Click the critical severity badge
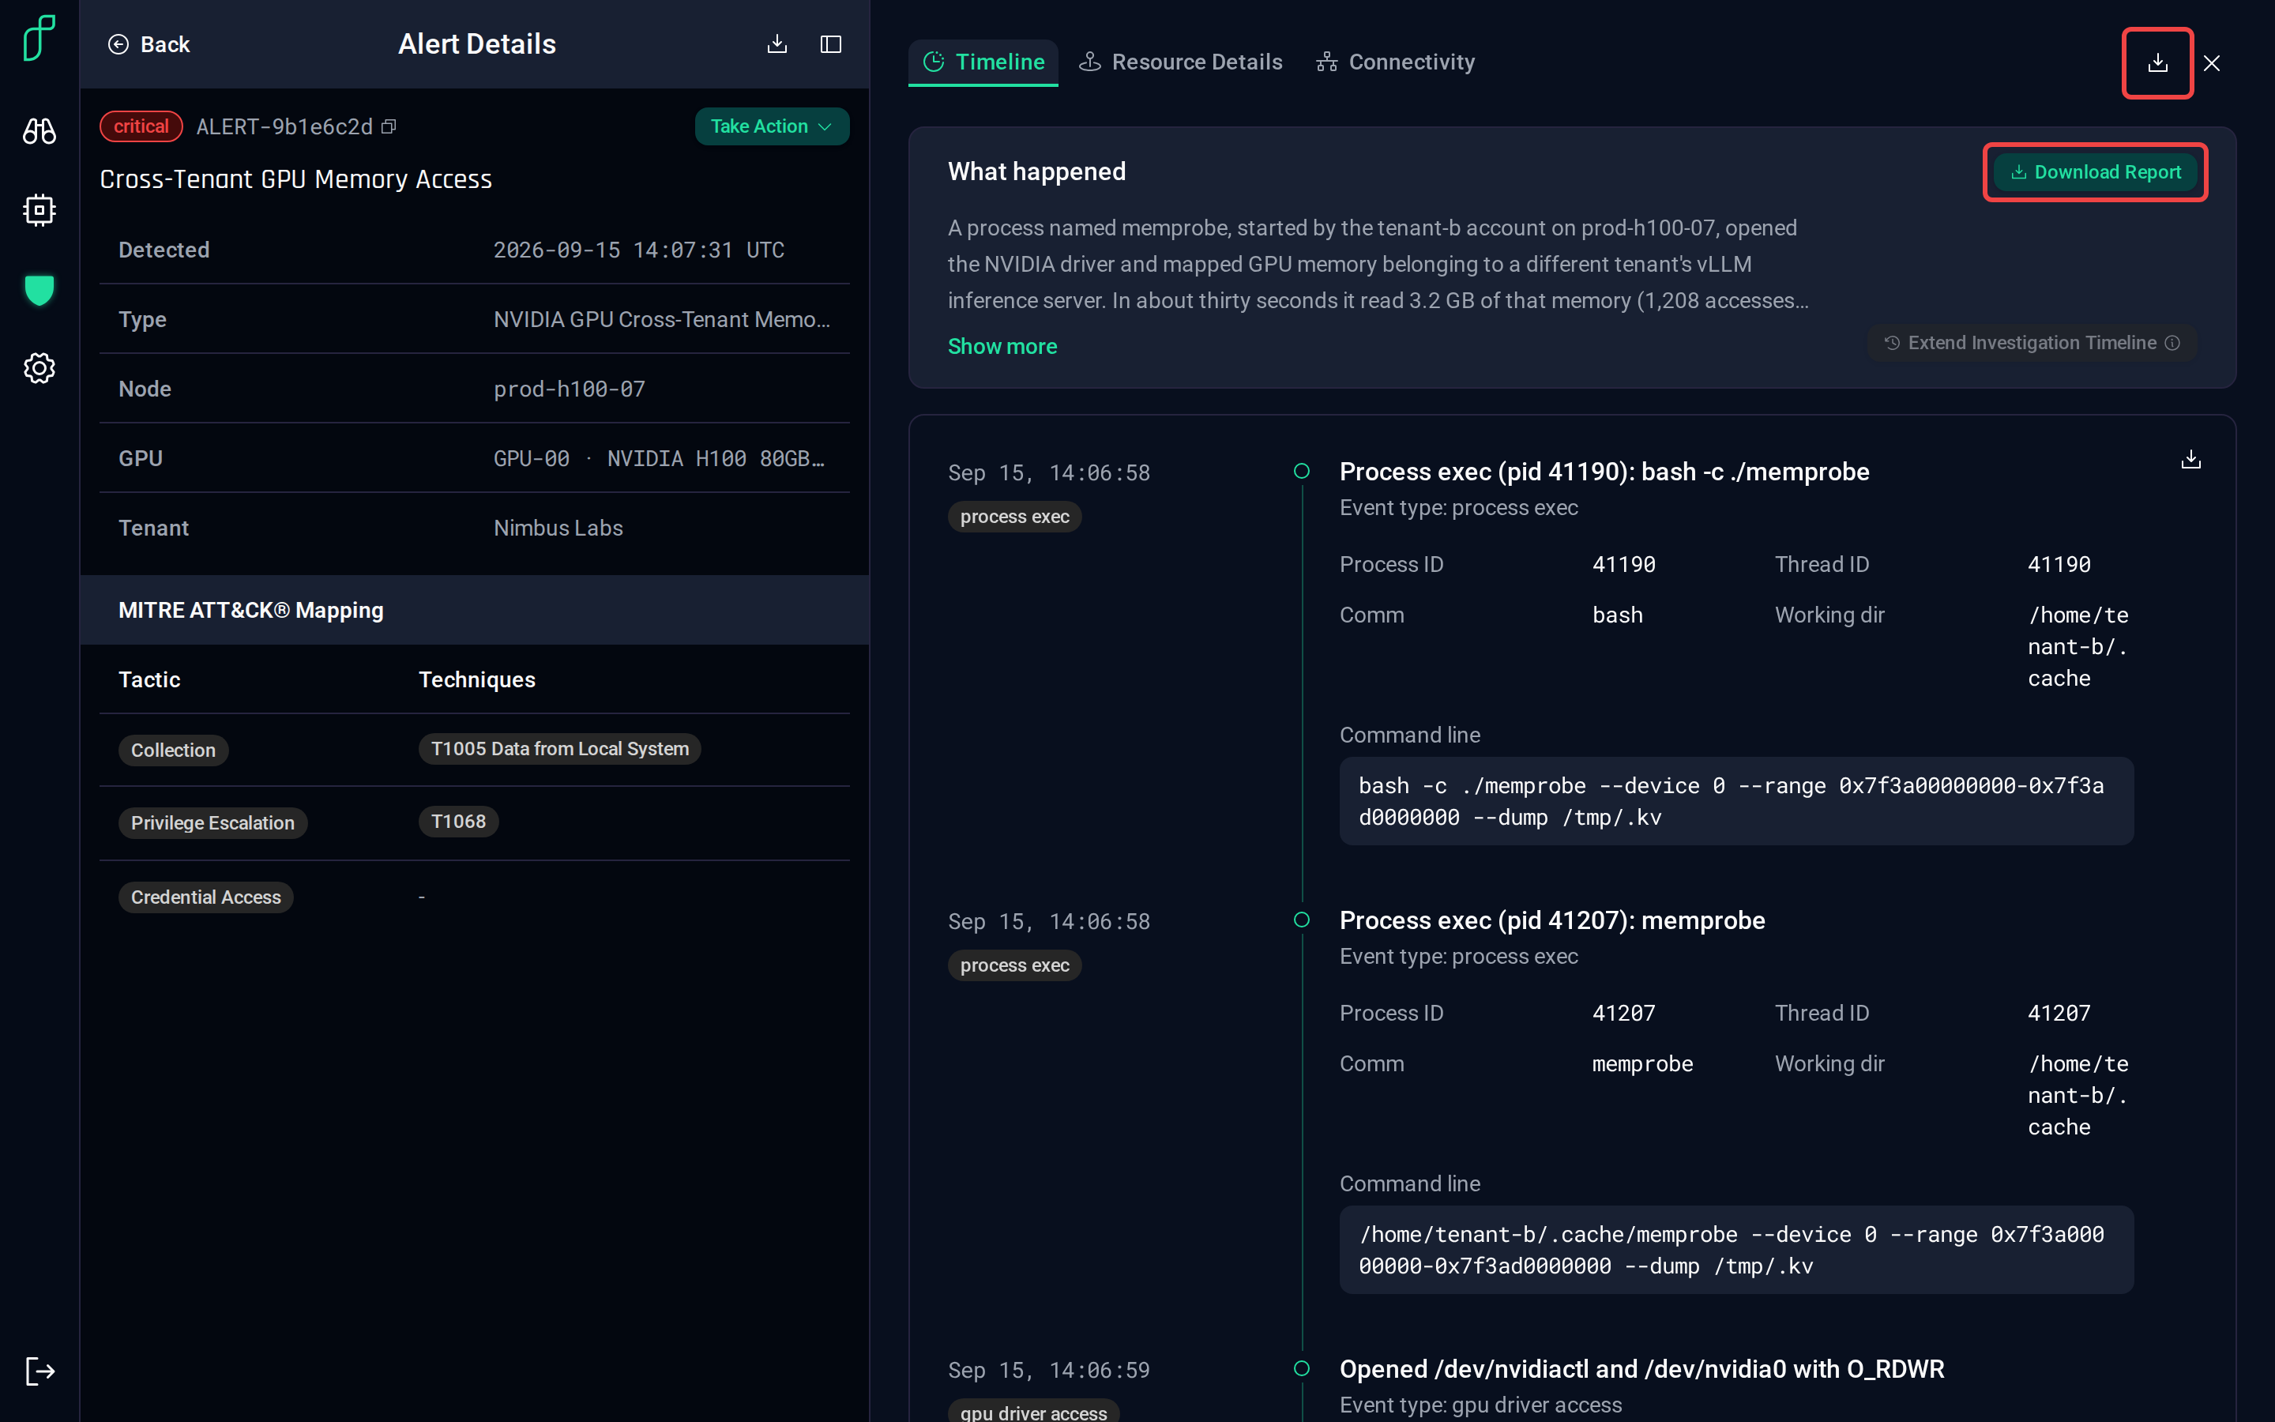This screenshot has height=1422, width=2275. [141, 126]
